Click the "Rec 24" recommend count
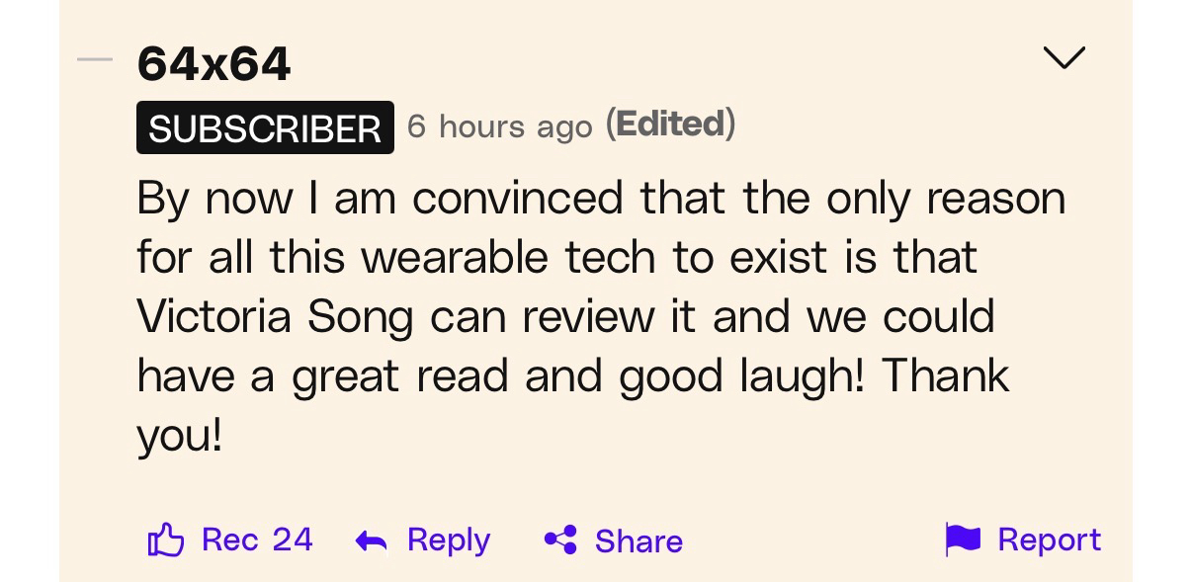 click(x=257, y=540)
